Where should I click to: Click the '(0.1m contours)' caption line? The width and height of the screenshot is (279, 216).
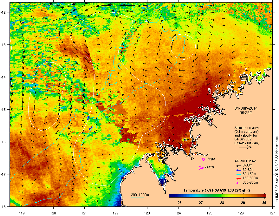(246, 132)
